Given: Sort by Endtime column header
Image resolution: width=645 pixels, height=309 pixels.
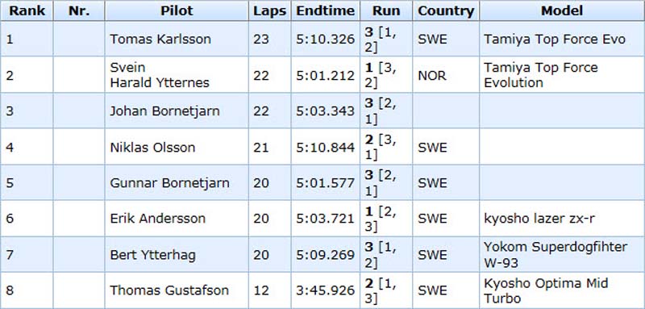Looking at the screenshot, I should pos(326,10).
